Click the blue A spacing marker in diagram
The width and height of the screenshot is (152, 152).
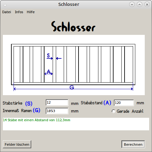tap(49, 72)
